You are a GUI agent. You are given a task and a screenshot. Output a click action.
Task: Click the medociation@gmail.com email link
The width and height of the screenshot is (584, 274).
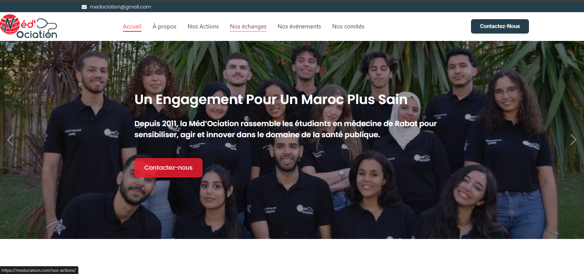click(120, 7)
